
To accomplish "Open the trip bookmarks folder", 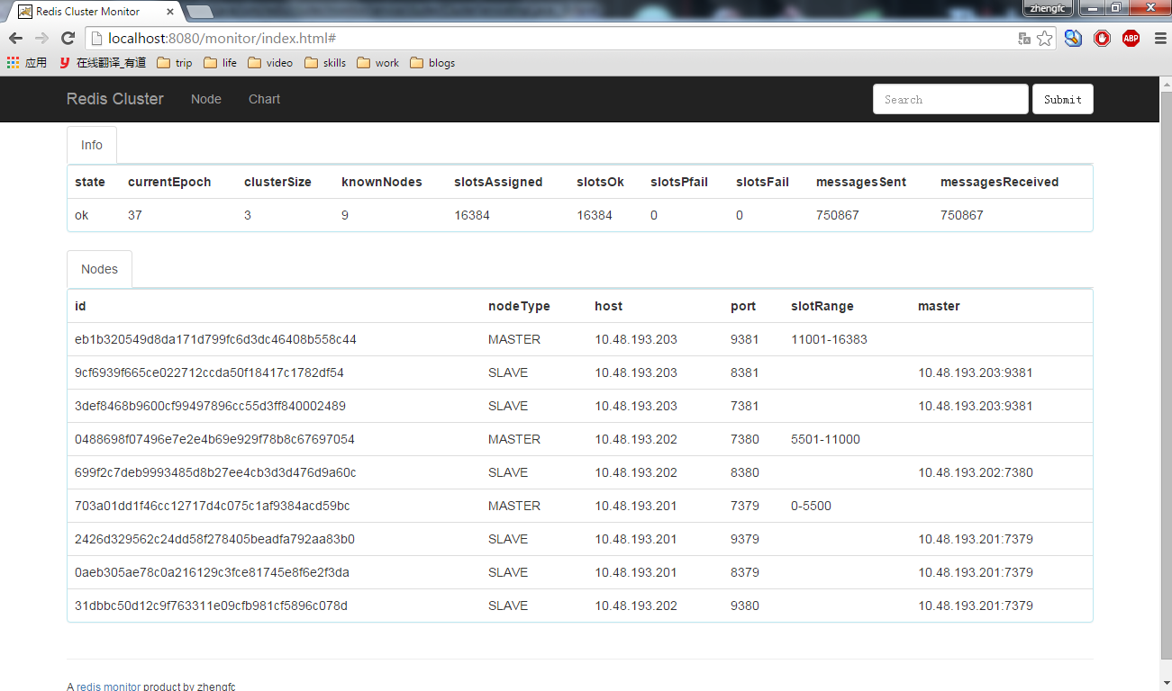I will pos(175,63).
